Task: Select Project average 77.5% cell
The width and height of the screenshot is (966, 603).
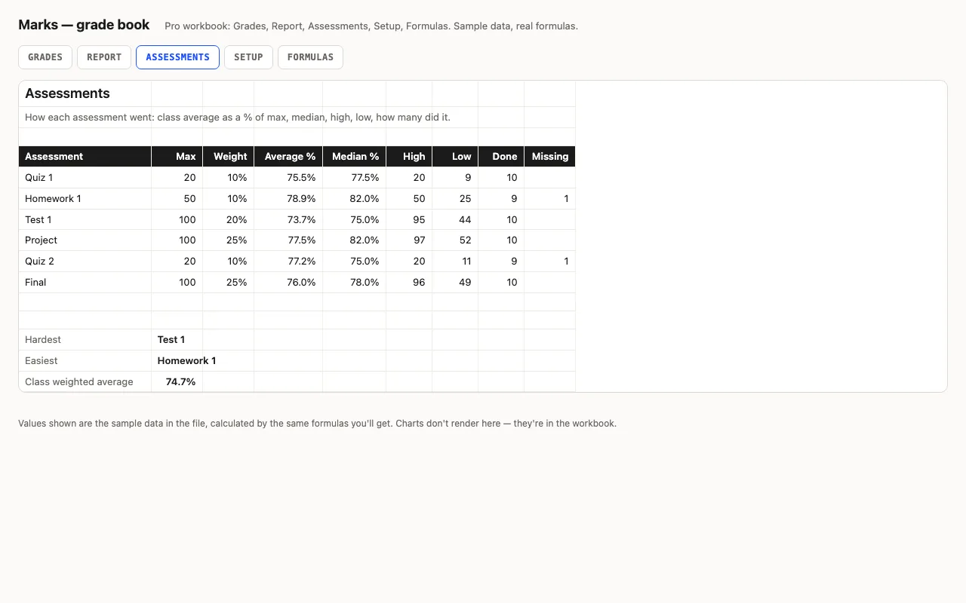Action: [288, 240]
